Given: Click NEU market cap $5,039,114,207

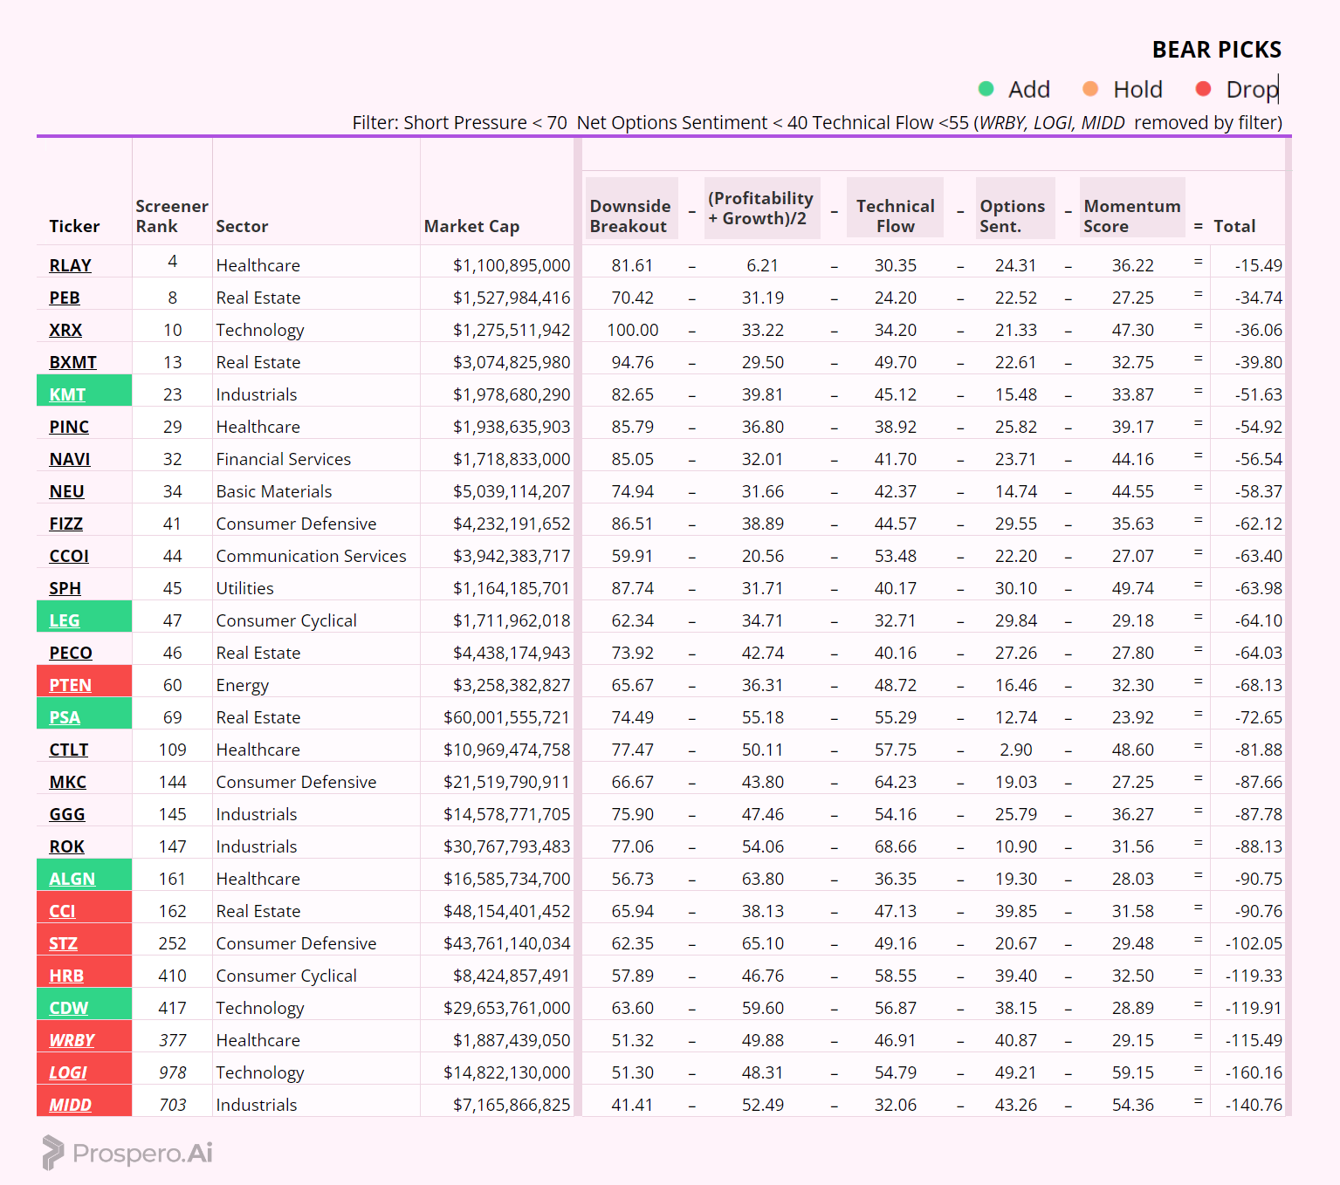Looking at the screenshot, I should (x=512, y=491).
